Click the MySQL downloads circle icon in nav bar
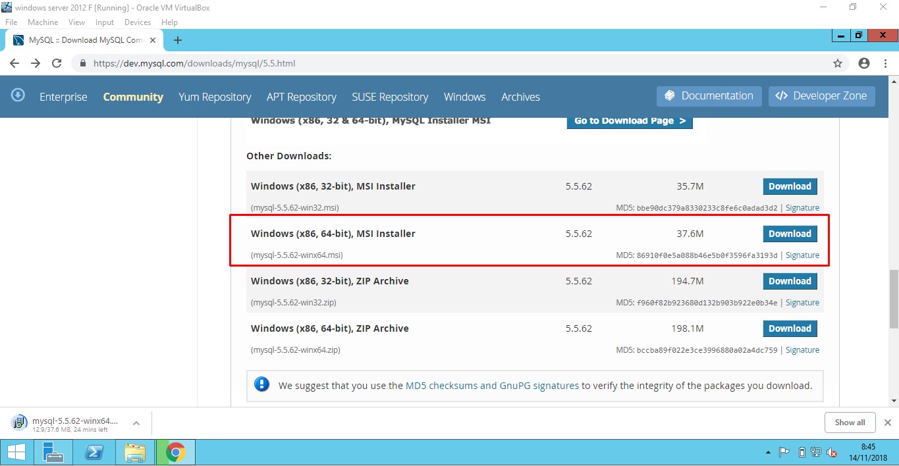Screen dimensions: 899x466 pyautogui.click(x=18, y=95)
